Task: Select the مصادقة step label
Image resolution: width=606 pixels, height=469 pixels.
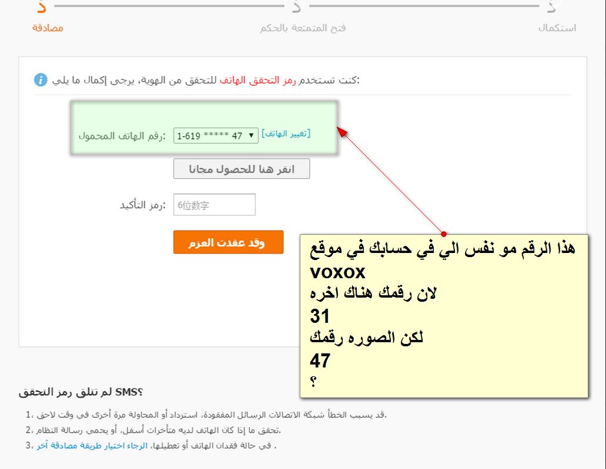Action: pos(48,28)
